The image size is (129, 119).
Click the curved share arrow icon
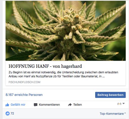click(x=70, y=105)
